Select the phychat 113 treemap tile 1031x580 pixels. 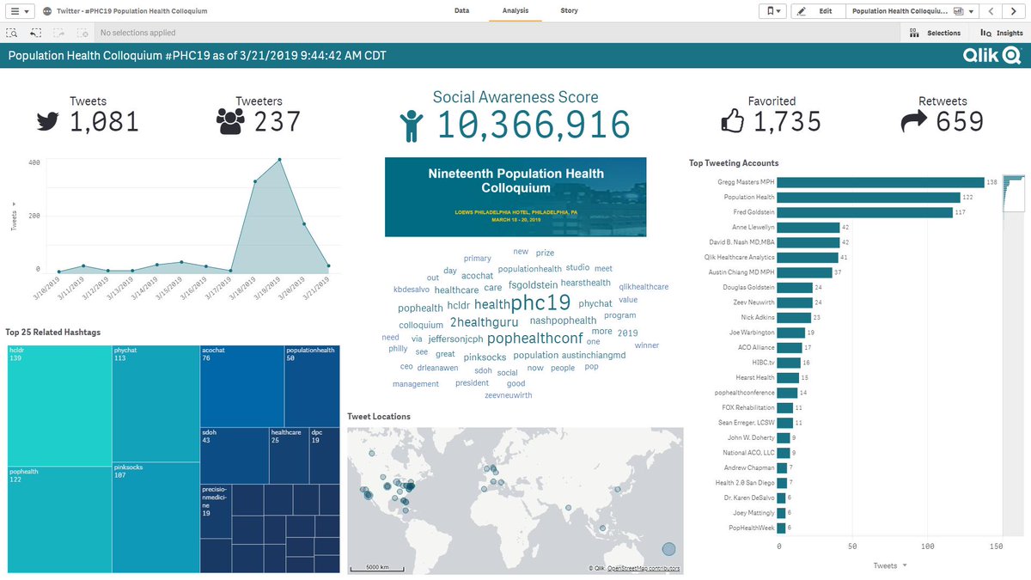tap(156, 404)
